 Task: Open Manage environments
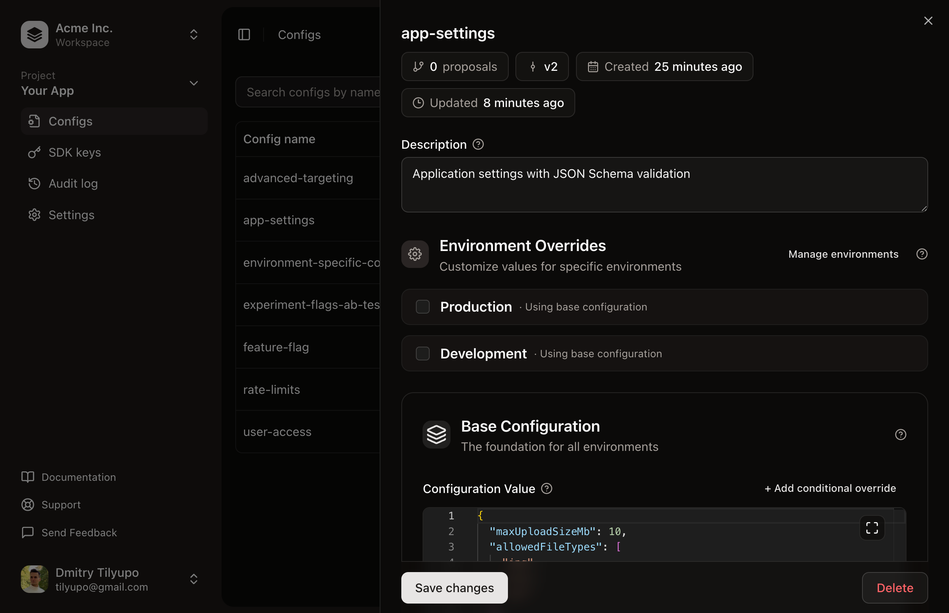[843, 254]
